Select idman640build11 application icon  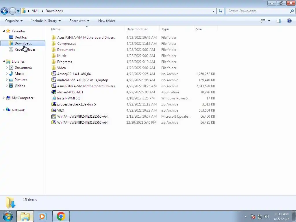[54, 92]
